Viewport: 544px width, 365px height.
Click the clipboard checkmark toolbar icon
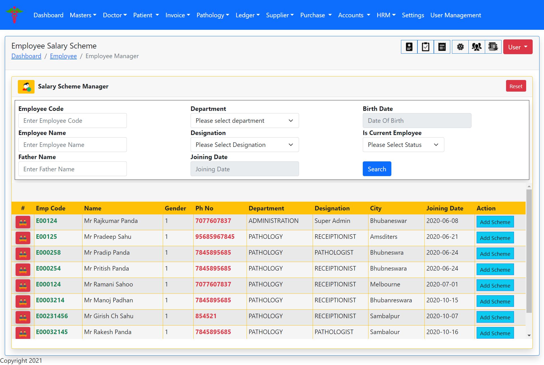pyautogui.click(x=425, y=47)
